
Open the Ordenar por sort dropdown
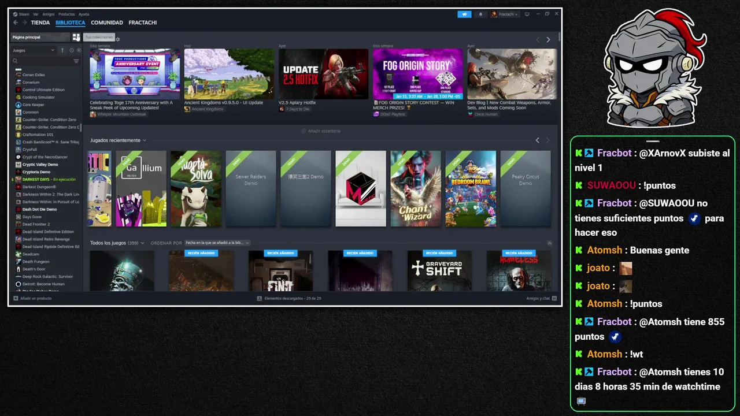217,243
